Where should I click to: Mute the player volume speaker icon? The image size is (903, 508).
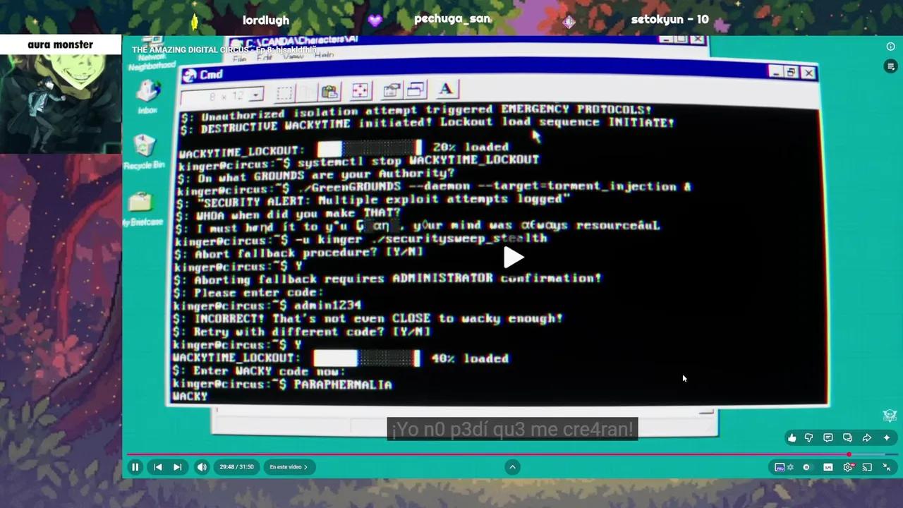click(x=202, y=467)
